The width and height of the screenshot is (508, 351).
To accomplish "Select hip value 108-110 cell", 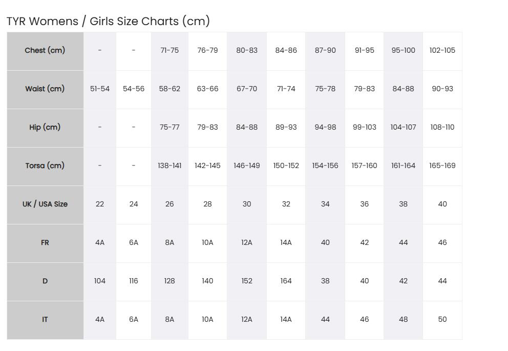I will click(442, 128).
